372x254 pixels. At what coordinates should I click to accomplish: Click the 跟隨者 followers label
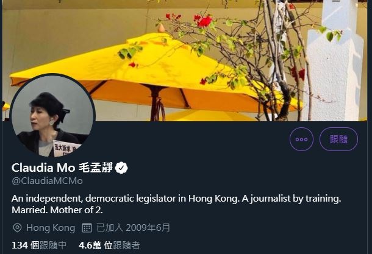126,245
